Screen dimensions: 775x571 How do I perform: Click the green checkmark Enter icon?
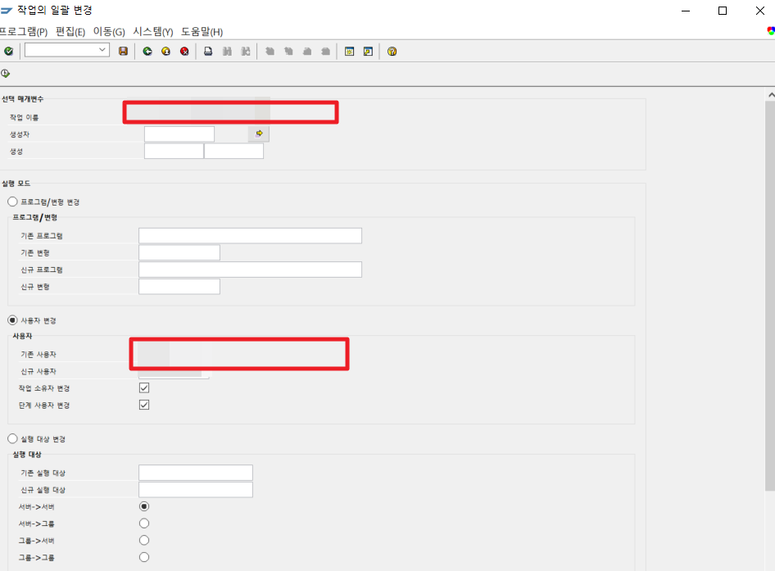coord(8,51)
